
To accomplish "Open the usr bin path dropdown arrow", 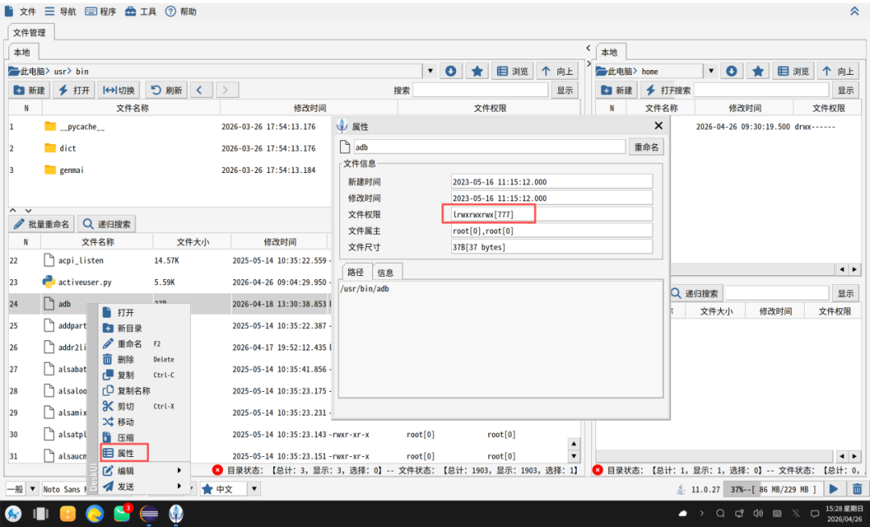I will pos(430,71).
